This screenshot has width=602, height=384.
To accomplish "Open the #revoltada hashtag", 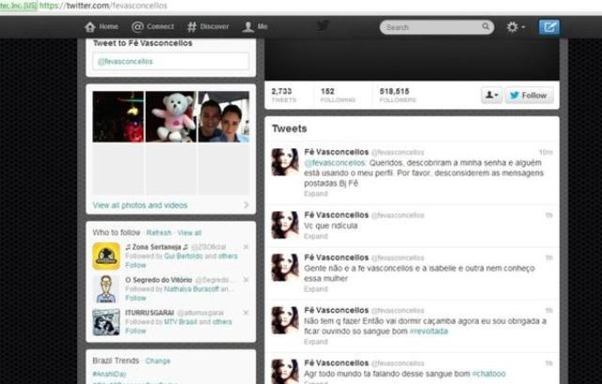I will point(429,331).
